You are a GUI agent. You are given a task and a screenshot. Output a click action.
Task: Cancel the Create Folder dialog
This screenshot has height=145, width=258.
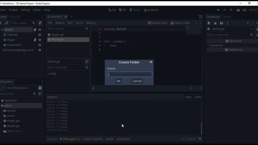(x=137, y=81)
